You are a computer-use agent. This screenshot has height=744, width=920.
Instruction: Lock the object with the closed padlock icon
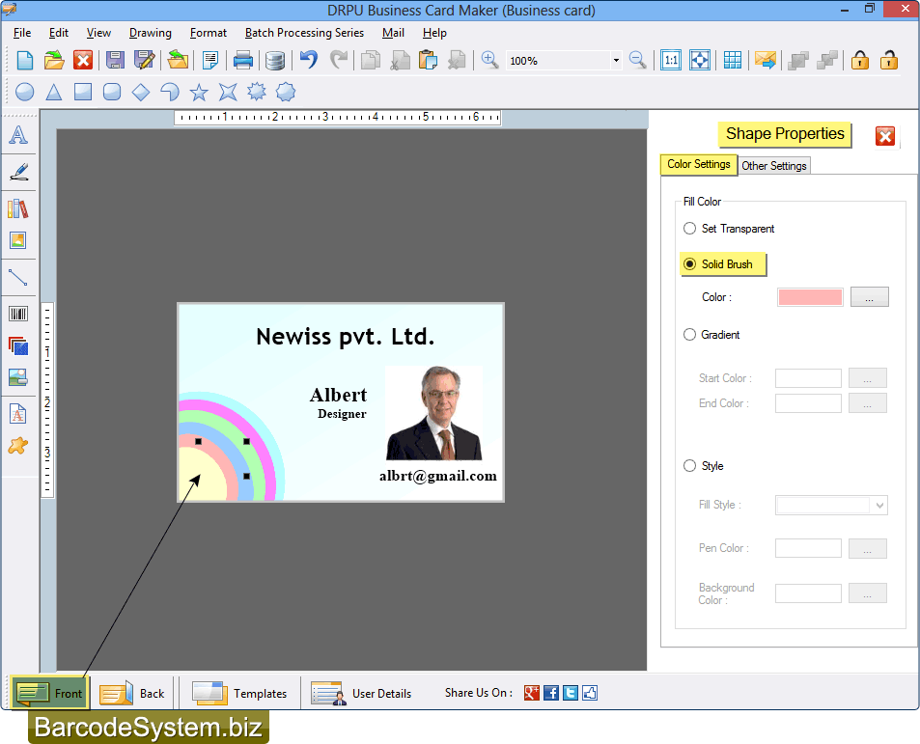859,60
